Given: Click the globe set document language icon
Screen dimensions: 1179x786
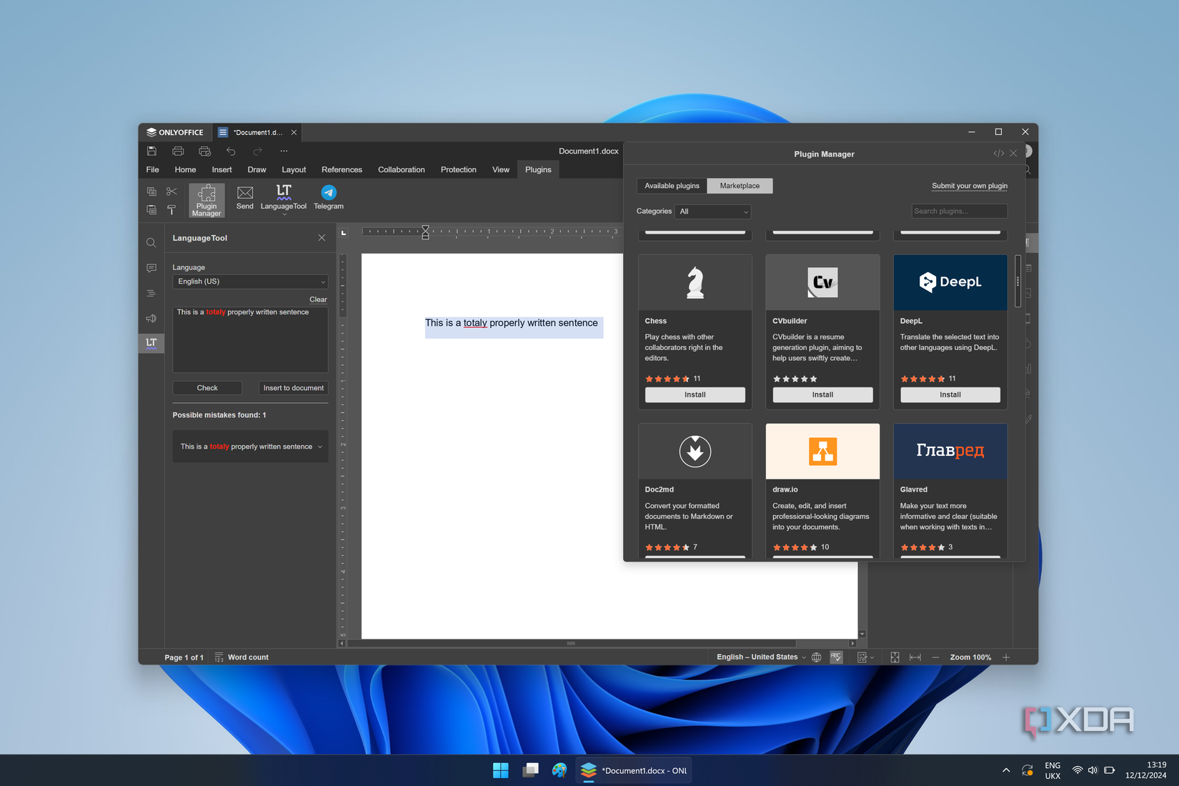Looking at the screenshot, I should 817,657.
